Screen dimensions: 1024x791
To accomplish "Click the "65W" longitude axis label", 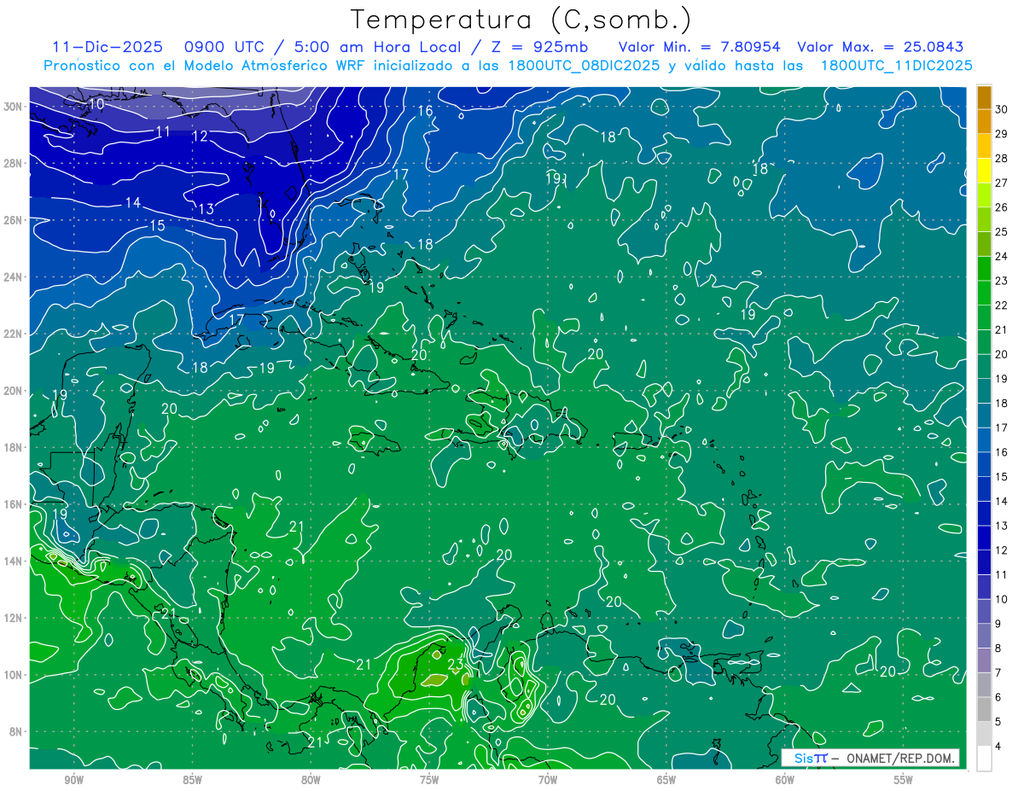I will 666,780.
